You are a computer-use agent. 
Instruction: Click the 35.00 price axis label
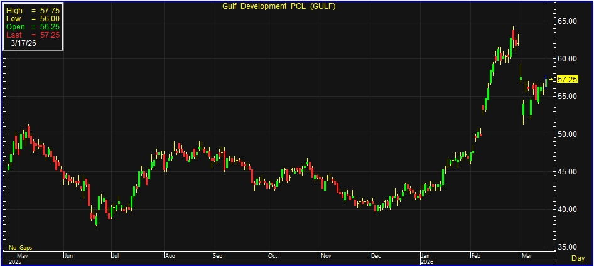coord(567,247)
